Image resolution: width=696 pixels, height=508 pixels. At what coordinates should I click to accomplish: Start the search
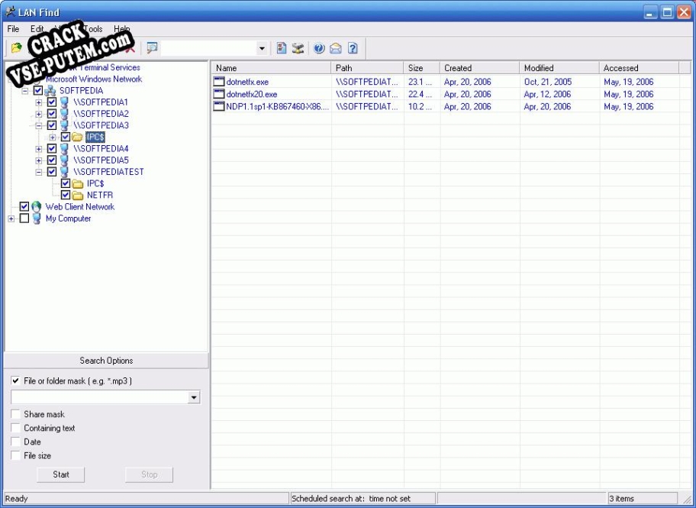coord(61,474)
